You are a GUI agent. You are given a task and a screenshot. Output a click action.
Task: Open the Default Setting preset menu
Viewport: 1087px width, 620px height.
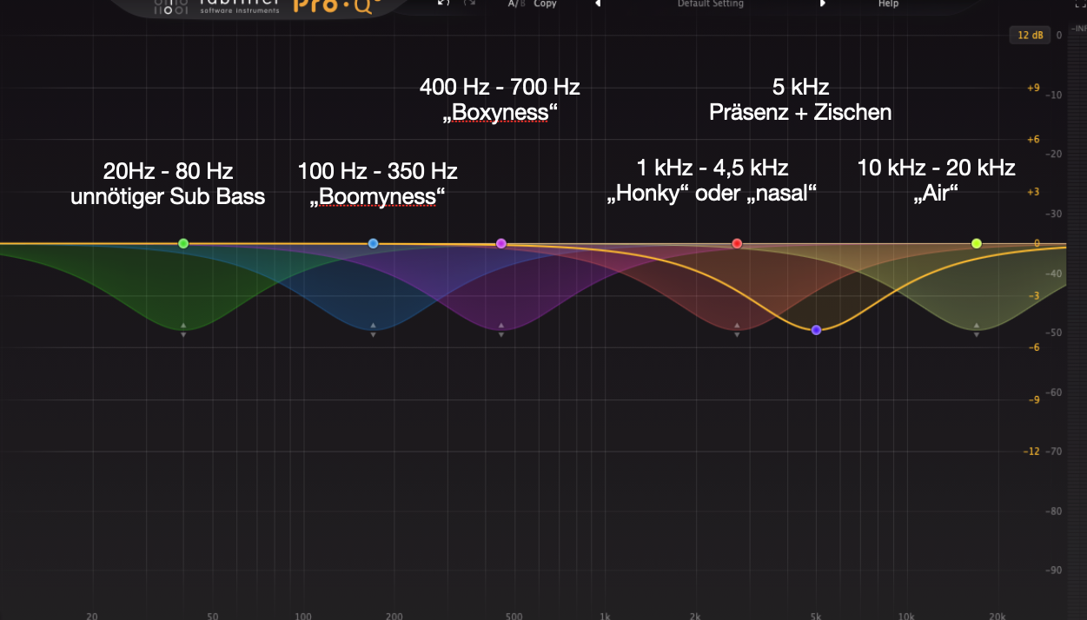(x=710, y=4)
